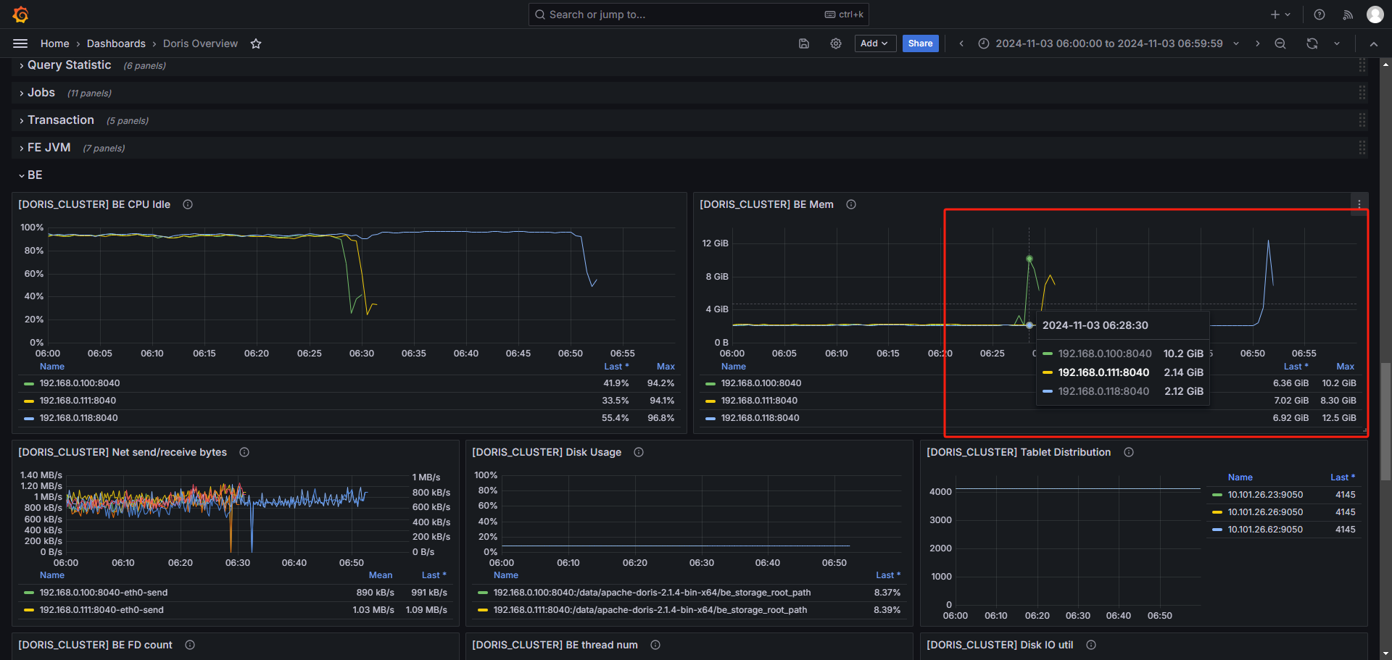This screenshot has width=1392, height=660.
Task: Go to Home breadcrumb
Action: (x=55, y=43)
